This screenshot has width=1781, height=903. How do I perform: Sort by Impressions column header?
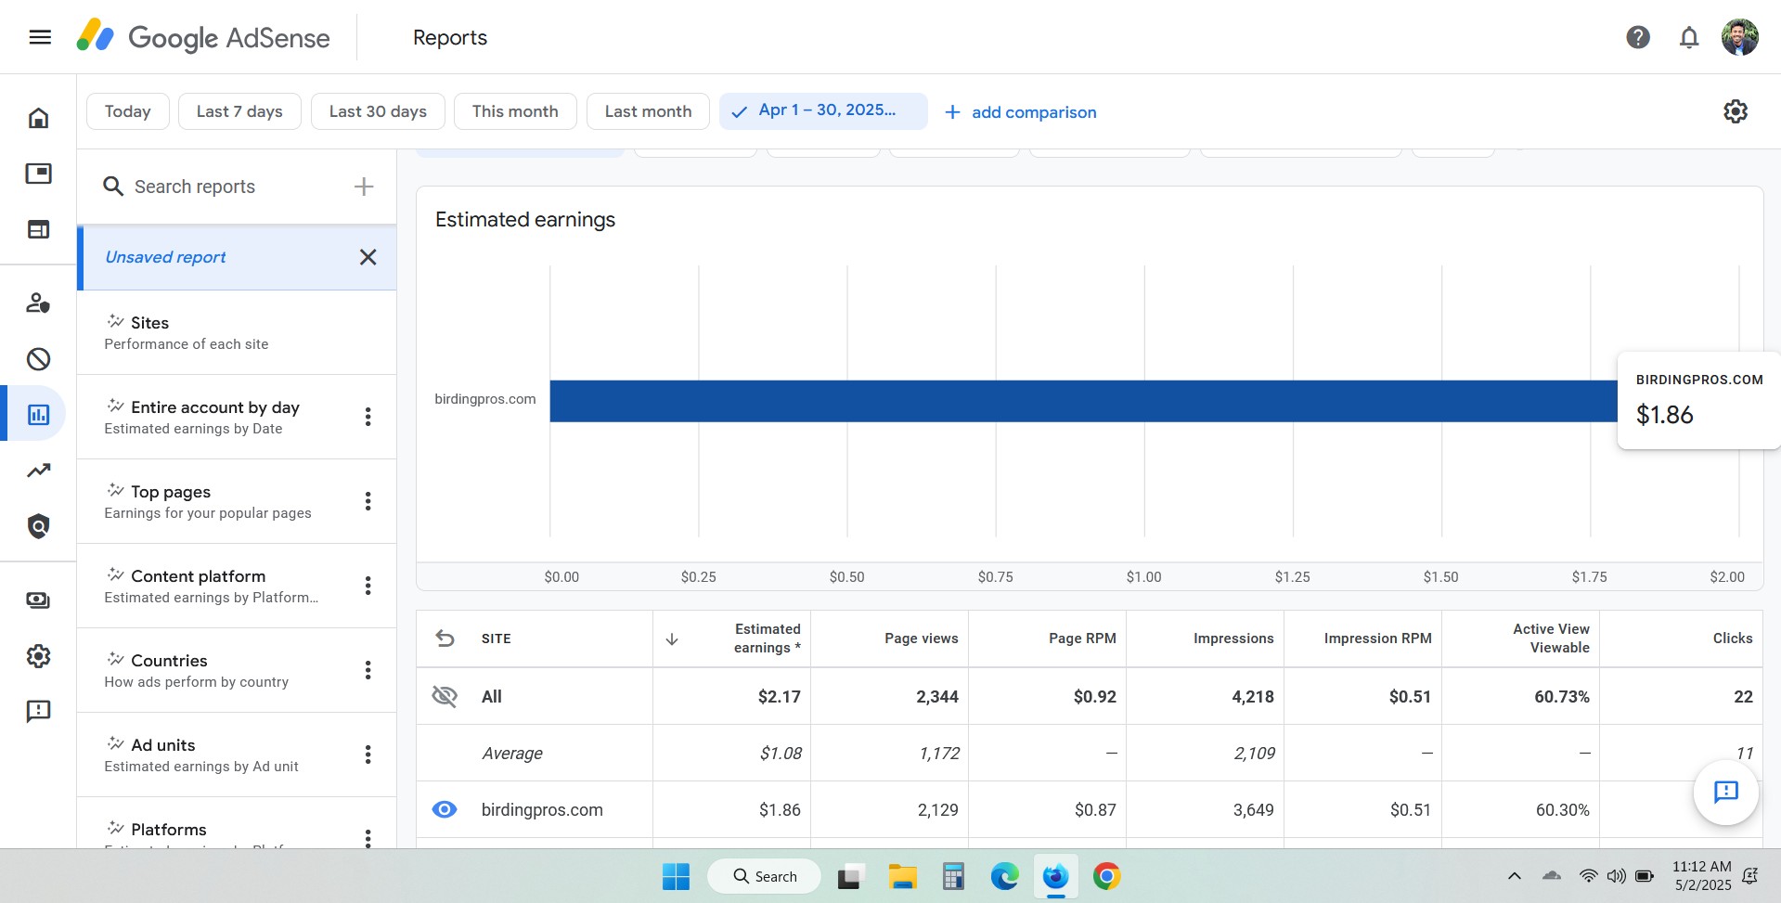coord(1233,639)
